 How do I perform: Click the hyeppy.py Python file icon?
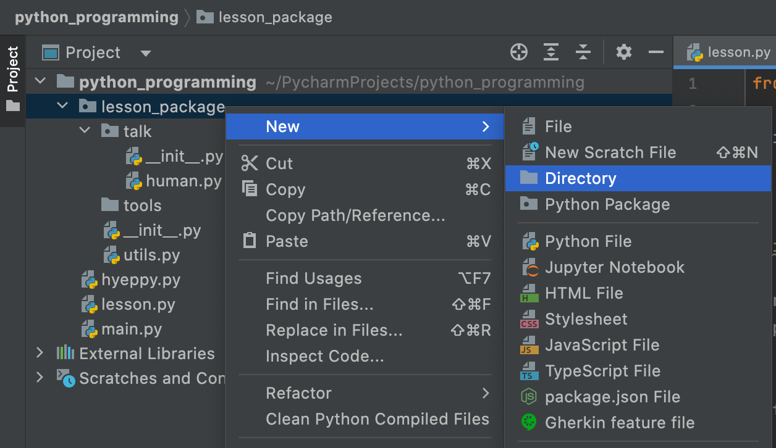point(90,280)
